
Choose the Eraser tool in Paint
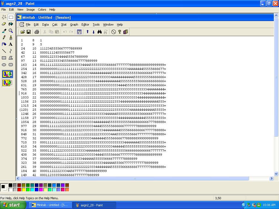(4, 24)
